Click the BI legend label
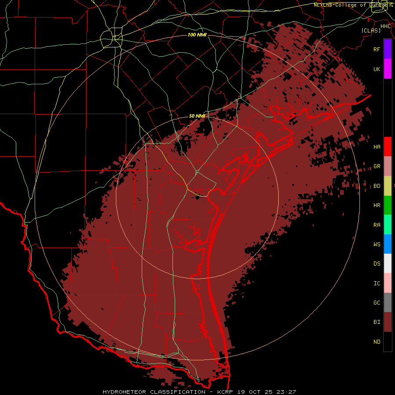This screenshot has height=395, width=395. [377, 322]
